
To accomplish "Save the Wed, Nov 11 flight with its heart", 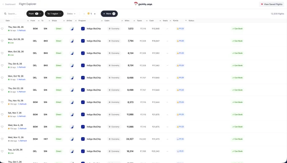I will [x=2, y=139].
